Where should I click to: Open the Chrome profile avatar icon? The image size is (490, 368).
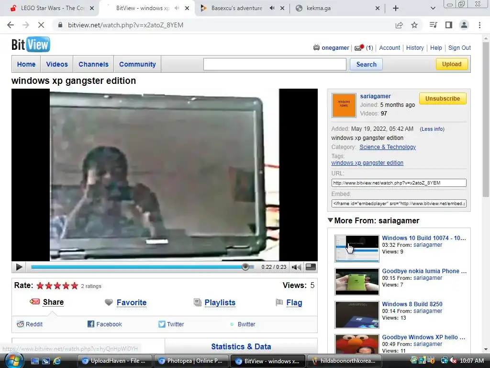(464, 25)
